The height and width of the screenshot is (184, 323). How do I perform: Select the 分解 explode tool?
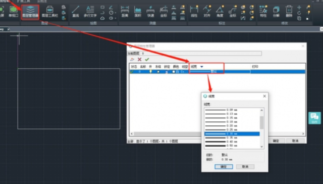pyautogui.click(x=276, y=12)
